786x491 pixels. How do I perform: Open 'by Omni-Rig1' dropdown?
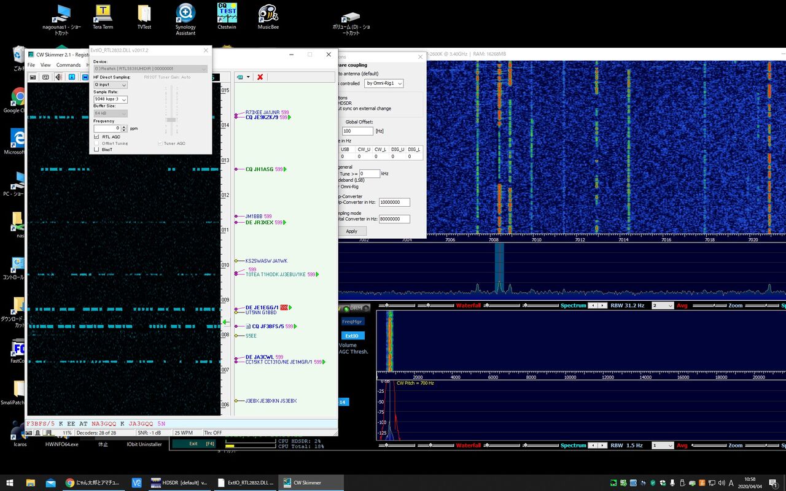384,83
